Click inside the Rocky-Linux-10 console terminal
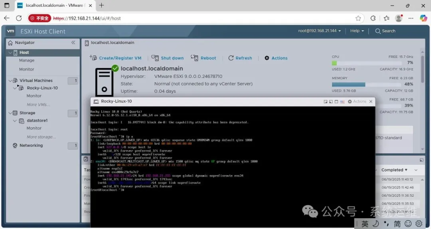The width and height of the screenshot is (431, 229). click(233, 167)
